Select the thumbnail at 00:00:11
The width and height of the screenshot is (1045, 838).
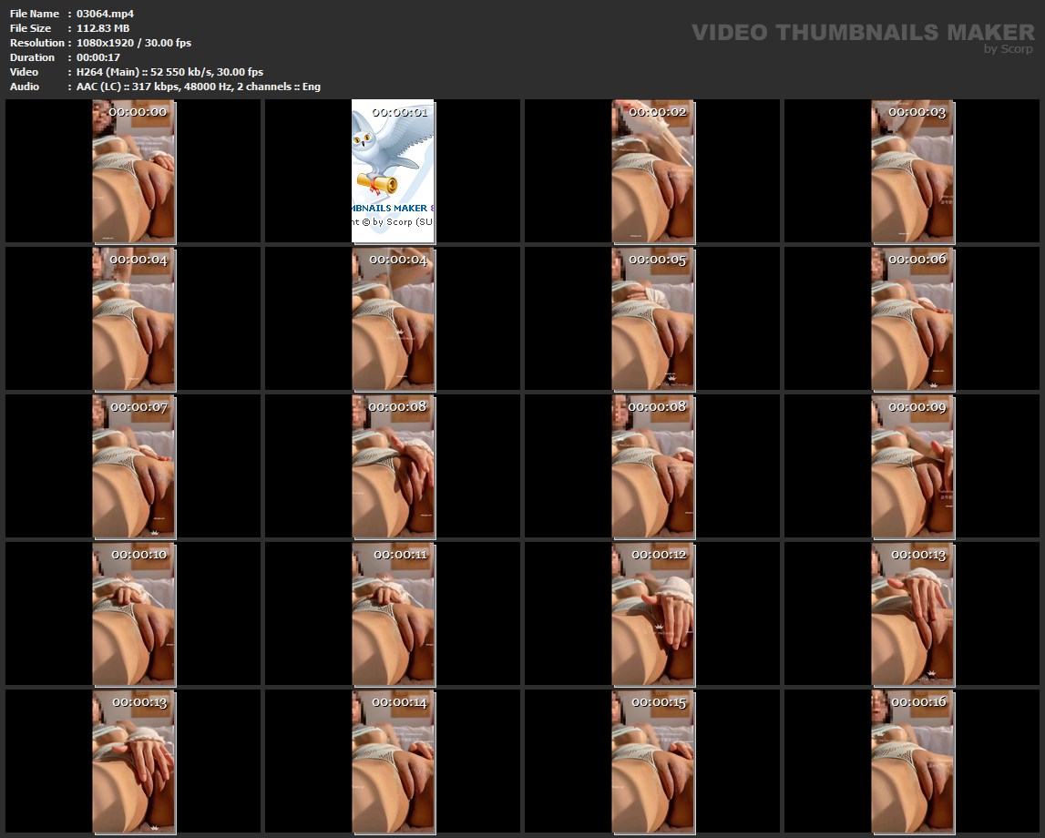[394, 614]
